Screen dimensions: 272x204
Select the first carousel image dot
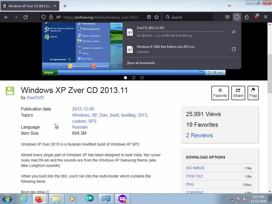point(126,78)
